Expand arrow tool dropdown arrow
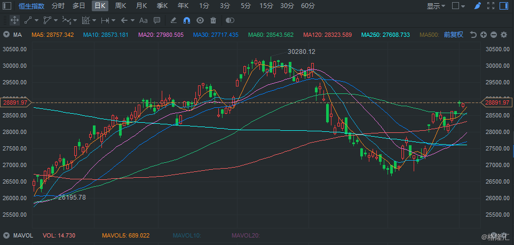 [x=132, y=20]
